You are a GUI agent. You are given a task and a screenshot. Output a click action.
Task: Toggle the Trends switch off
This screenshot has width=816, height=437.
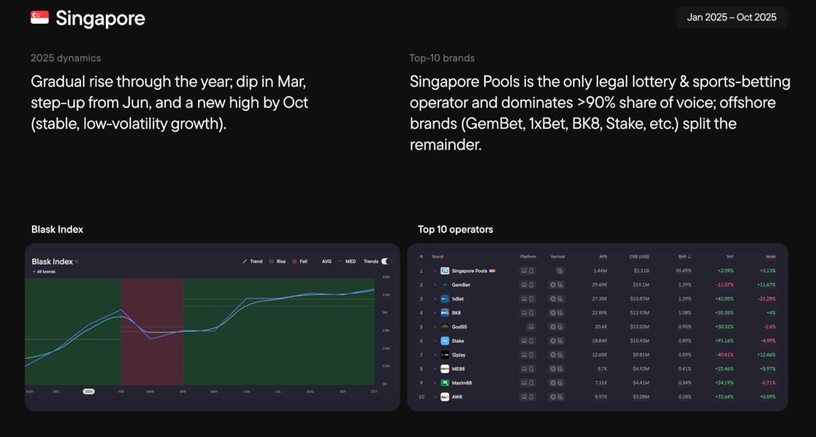pos(385,261)
